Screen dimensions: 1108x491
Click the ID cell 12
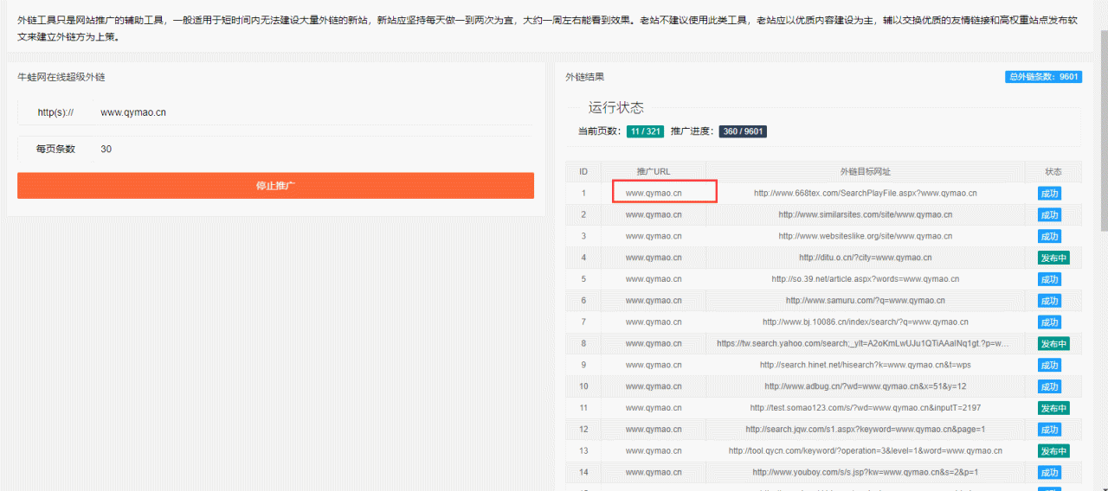(x=583, y=430)
